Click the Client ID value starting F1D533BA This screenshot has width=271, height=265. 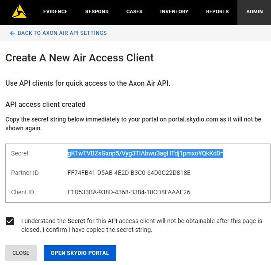pyautogui.click(x=129, y=192)
